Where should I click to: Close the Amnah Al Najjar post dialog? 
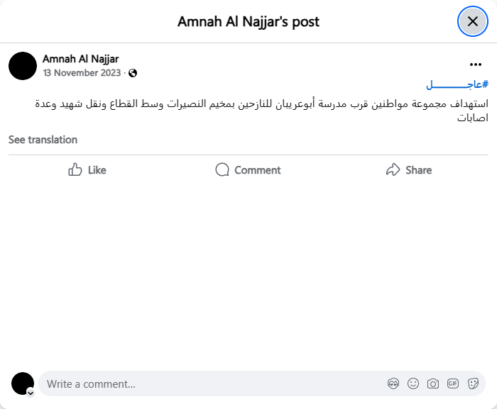[x=473, y=21]
